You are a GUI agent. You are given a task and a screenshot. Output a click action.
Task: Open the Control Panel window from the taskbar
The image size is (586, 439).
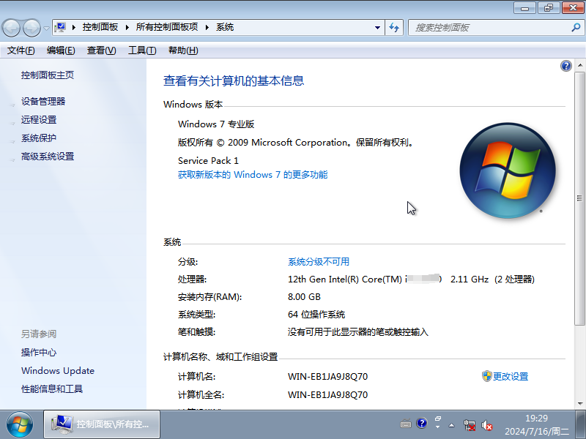pyautogui.click(x=101, y=424)
